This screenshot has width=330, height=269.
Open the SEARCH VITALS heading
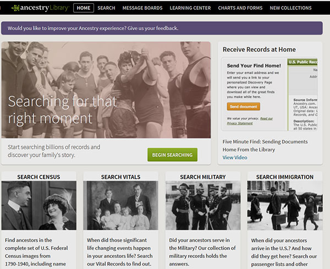120,177
